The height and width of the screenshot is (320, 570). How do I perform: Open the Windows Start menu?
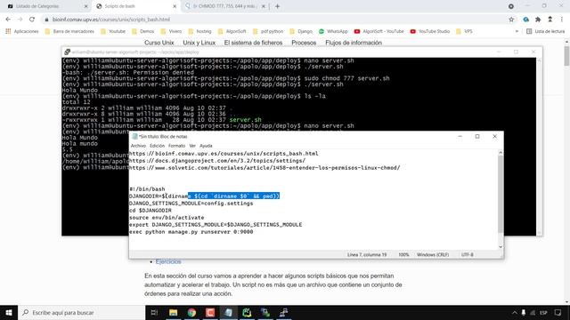[9, 312]
